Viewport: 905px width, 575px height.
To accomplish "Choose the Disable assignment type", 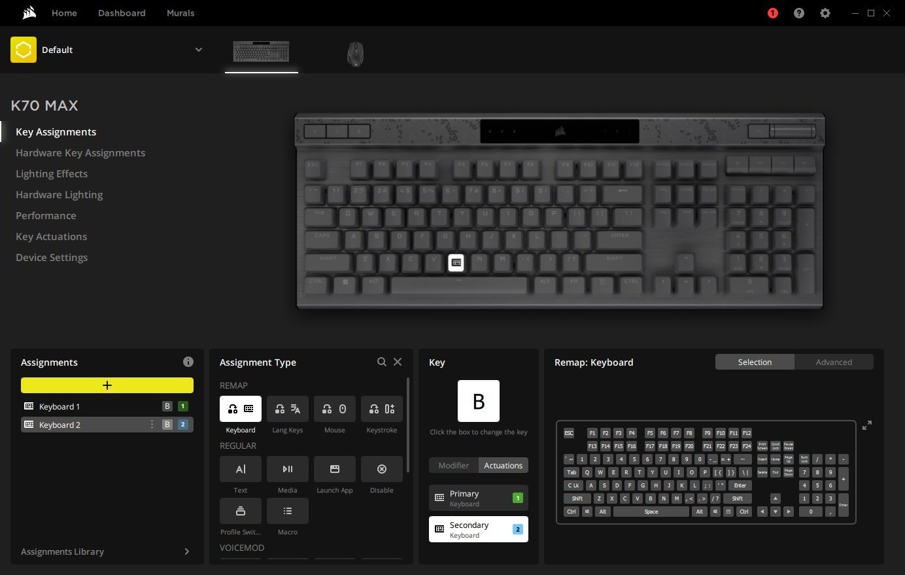I will (382, 469).
